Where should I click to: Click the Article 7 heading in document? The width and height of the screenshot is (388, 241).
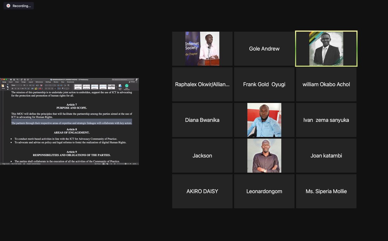(71, 105)
